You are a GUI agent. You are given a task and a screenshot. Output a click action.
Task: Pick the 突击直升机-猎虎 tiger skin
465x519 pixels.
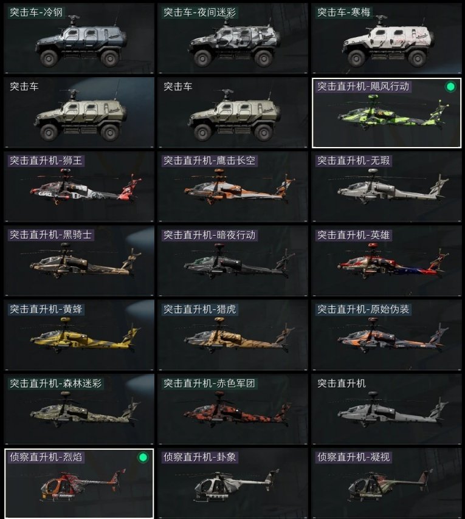pos(233,335)
